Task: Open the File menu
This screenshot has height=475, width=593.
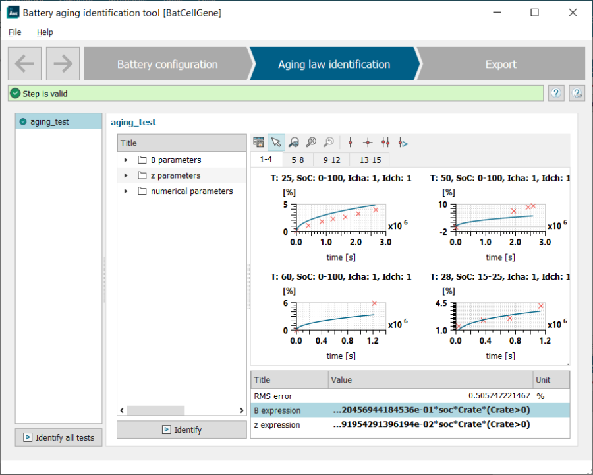Action: [14, 32]
